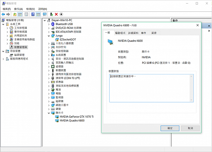Expand the 音效、視訊及遊戲控制器 node

coord(49,59)
